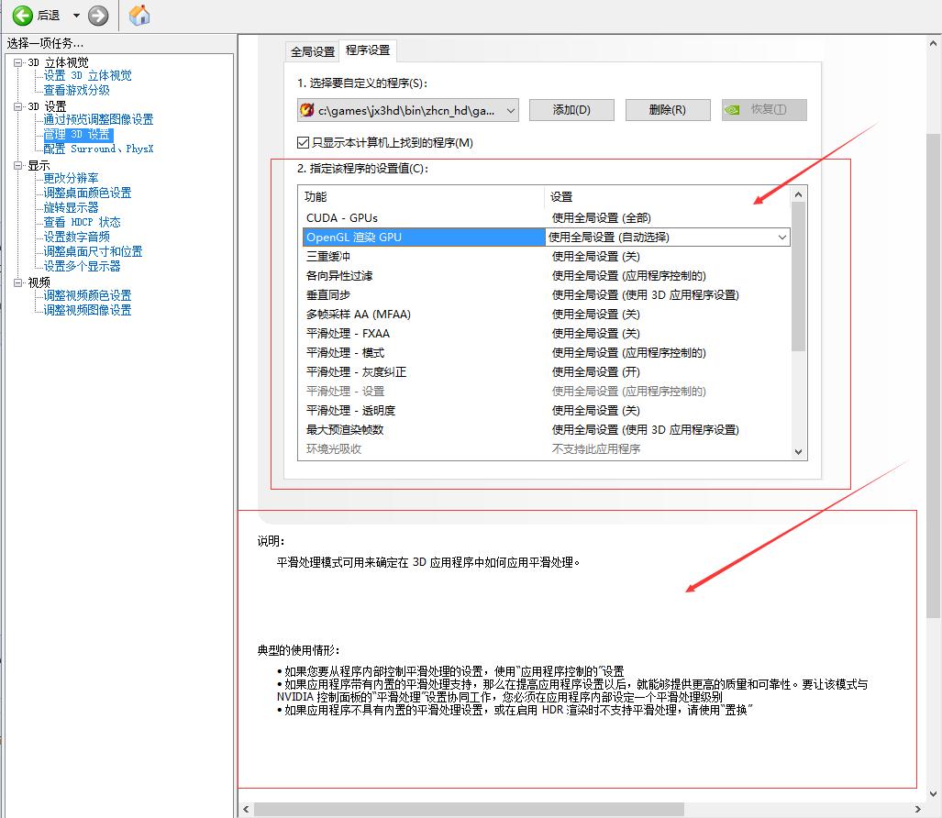Select the 垂直同步 row
Screen dimensions: 942x818
coord(546,295)
